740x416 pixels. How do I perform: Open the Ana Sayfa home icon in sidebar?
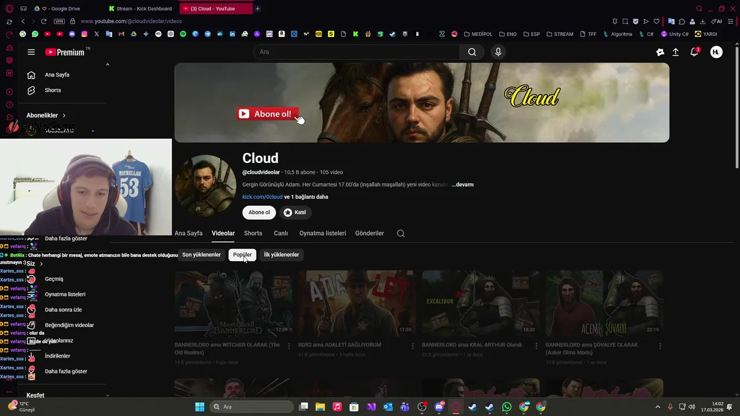[31, 75]
